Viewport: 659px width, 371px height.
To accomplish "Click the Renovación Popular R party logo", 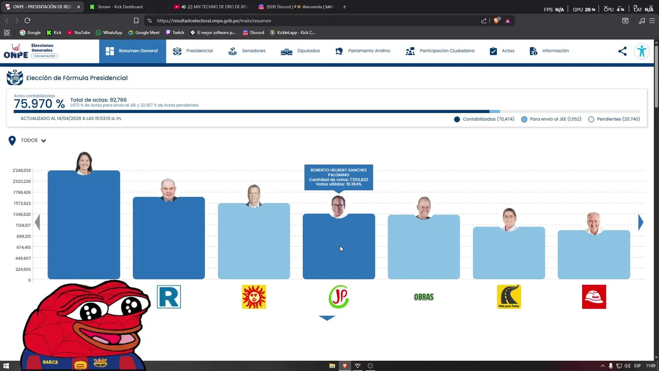I will tap(169, 297).
